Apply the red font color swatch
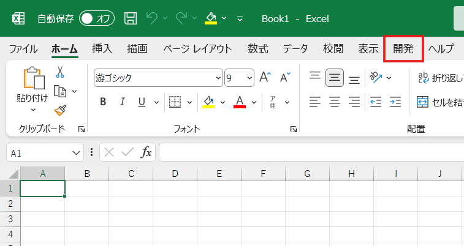Image resolution: width=464 pixels, height=246 pixels. click(x=240, y=102)
